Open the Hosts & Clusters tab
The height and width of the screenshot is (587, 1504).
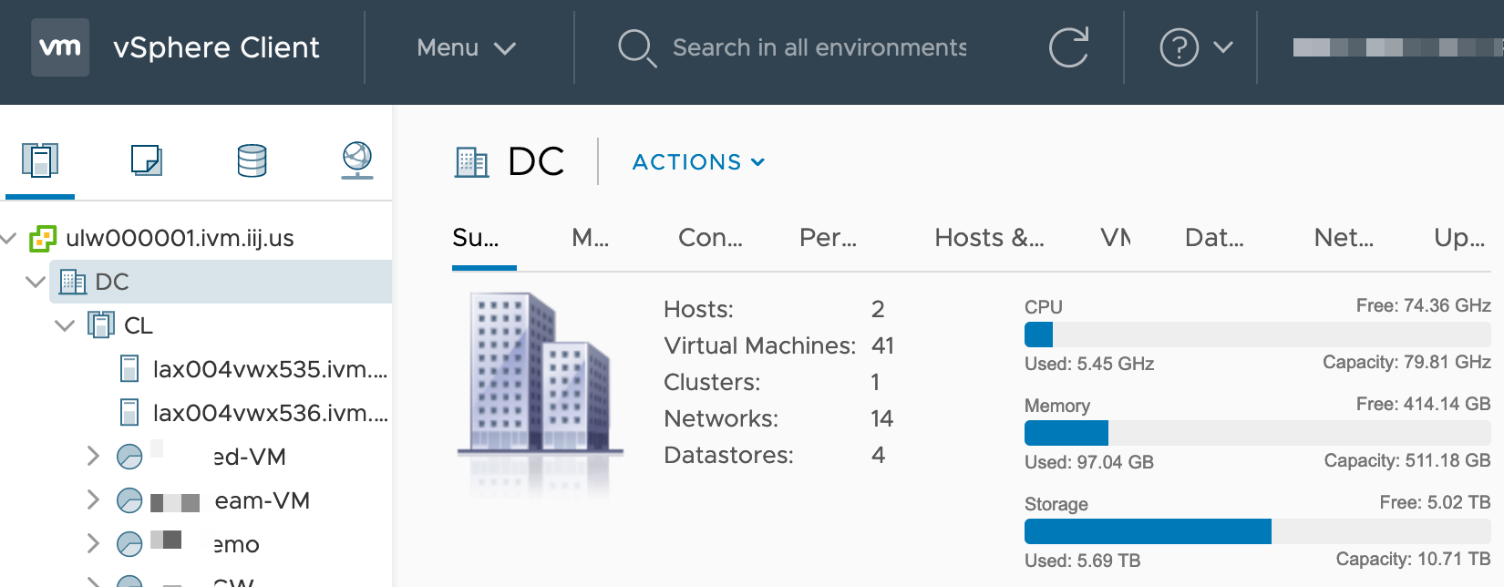pyautogui.click(x=989, y=238)
